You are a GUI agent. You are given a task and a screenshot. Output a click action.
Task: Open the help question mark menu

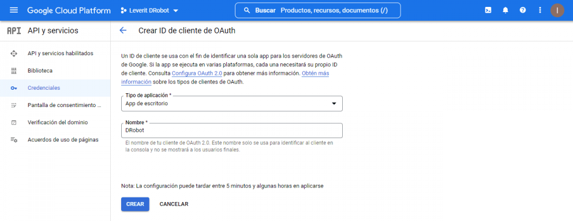point(523,10)
